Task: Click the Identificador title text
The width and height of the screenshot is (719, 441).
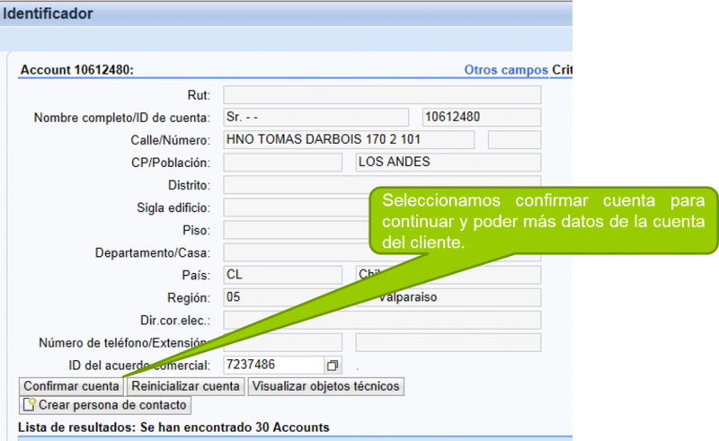Action: tap(48, 13)
